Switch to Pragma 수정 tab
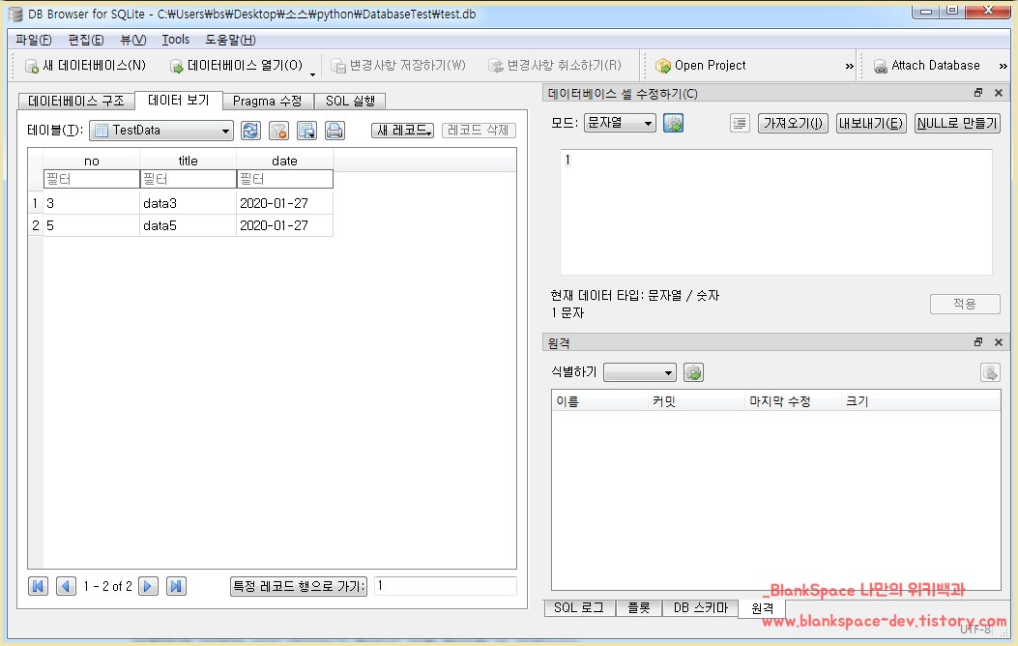 (x=268, y=102)
